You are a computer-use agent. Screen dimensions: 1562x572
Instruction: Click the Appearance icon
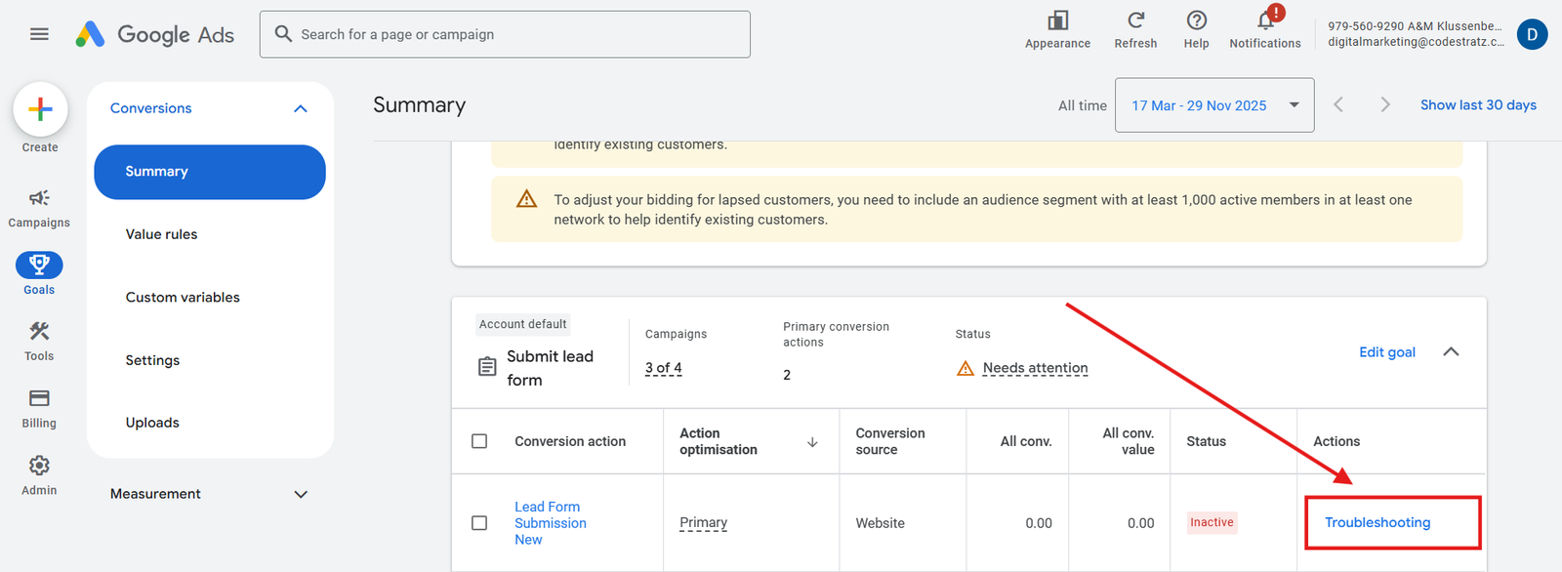(1057, 20)
